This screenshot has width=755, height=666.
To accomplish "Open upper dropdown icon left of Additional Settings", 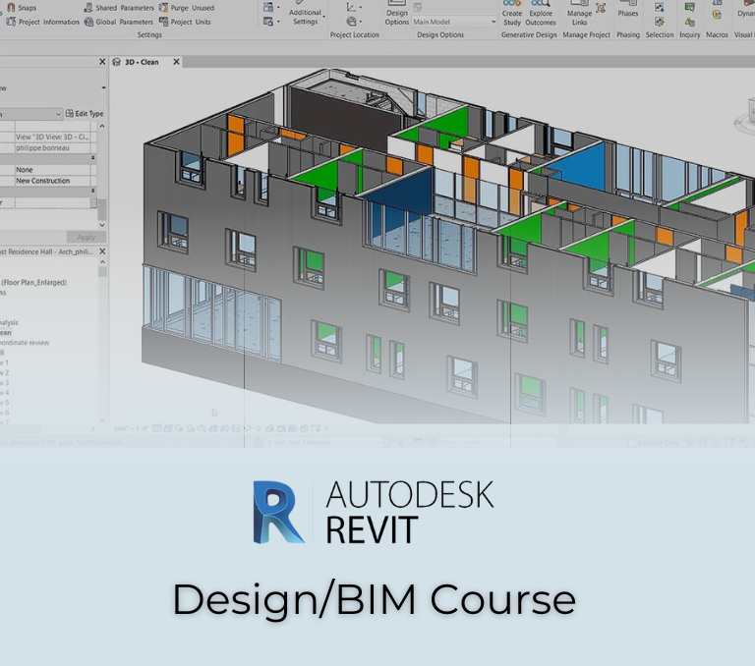I will pyautogui.click(x=271, y=7).
